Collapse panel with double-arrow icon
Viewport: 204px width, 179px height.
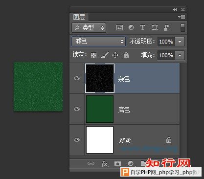175,10
